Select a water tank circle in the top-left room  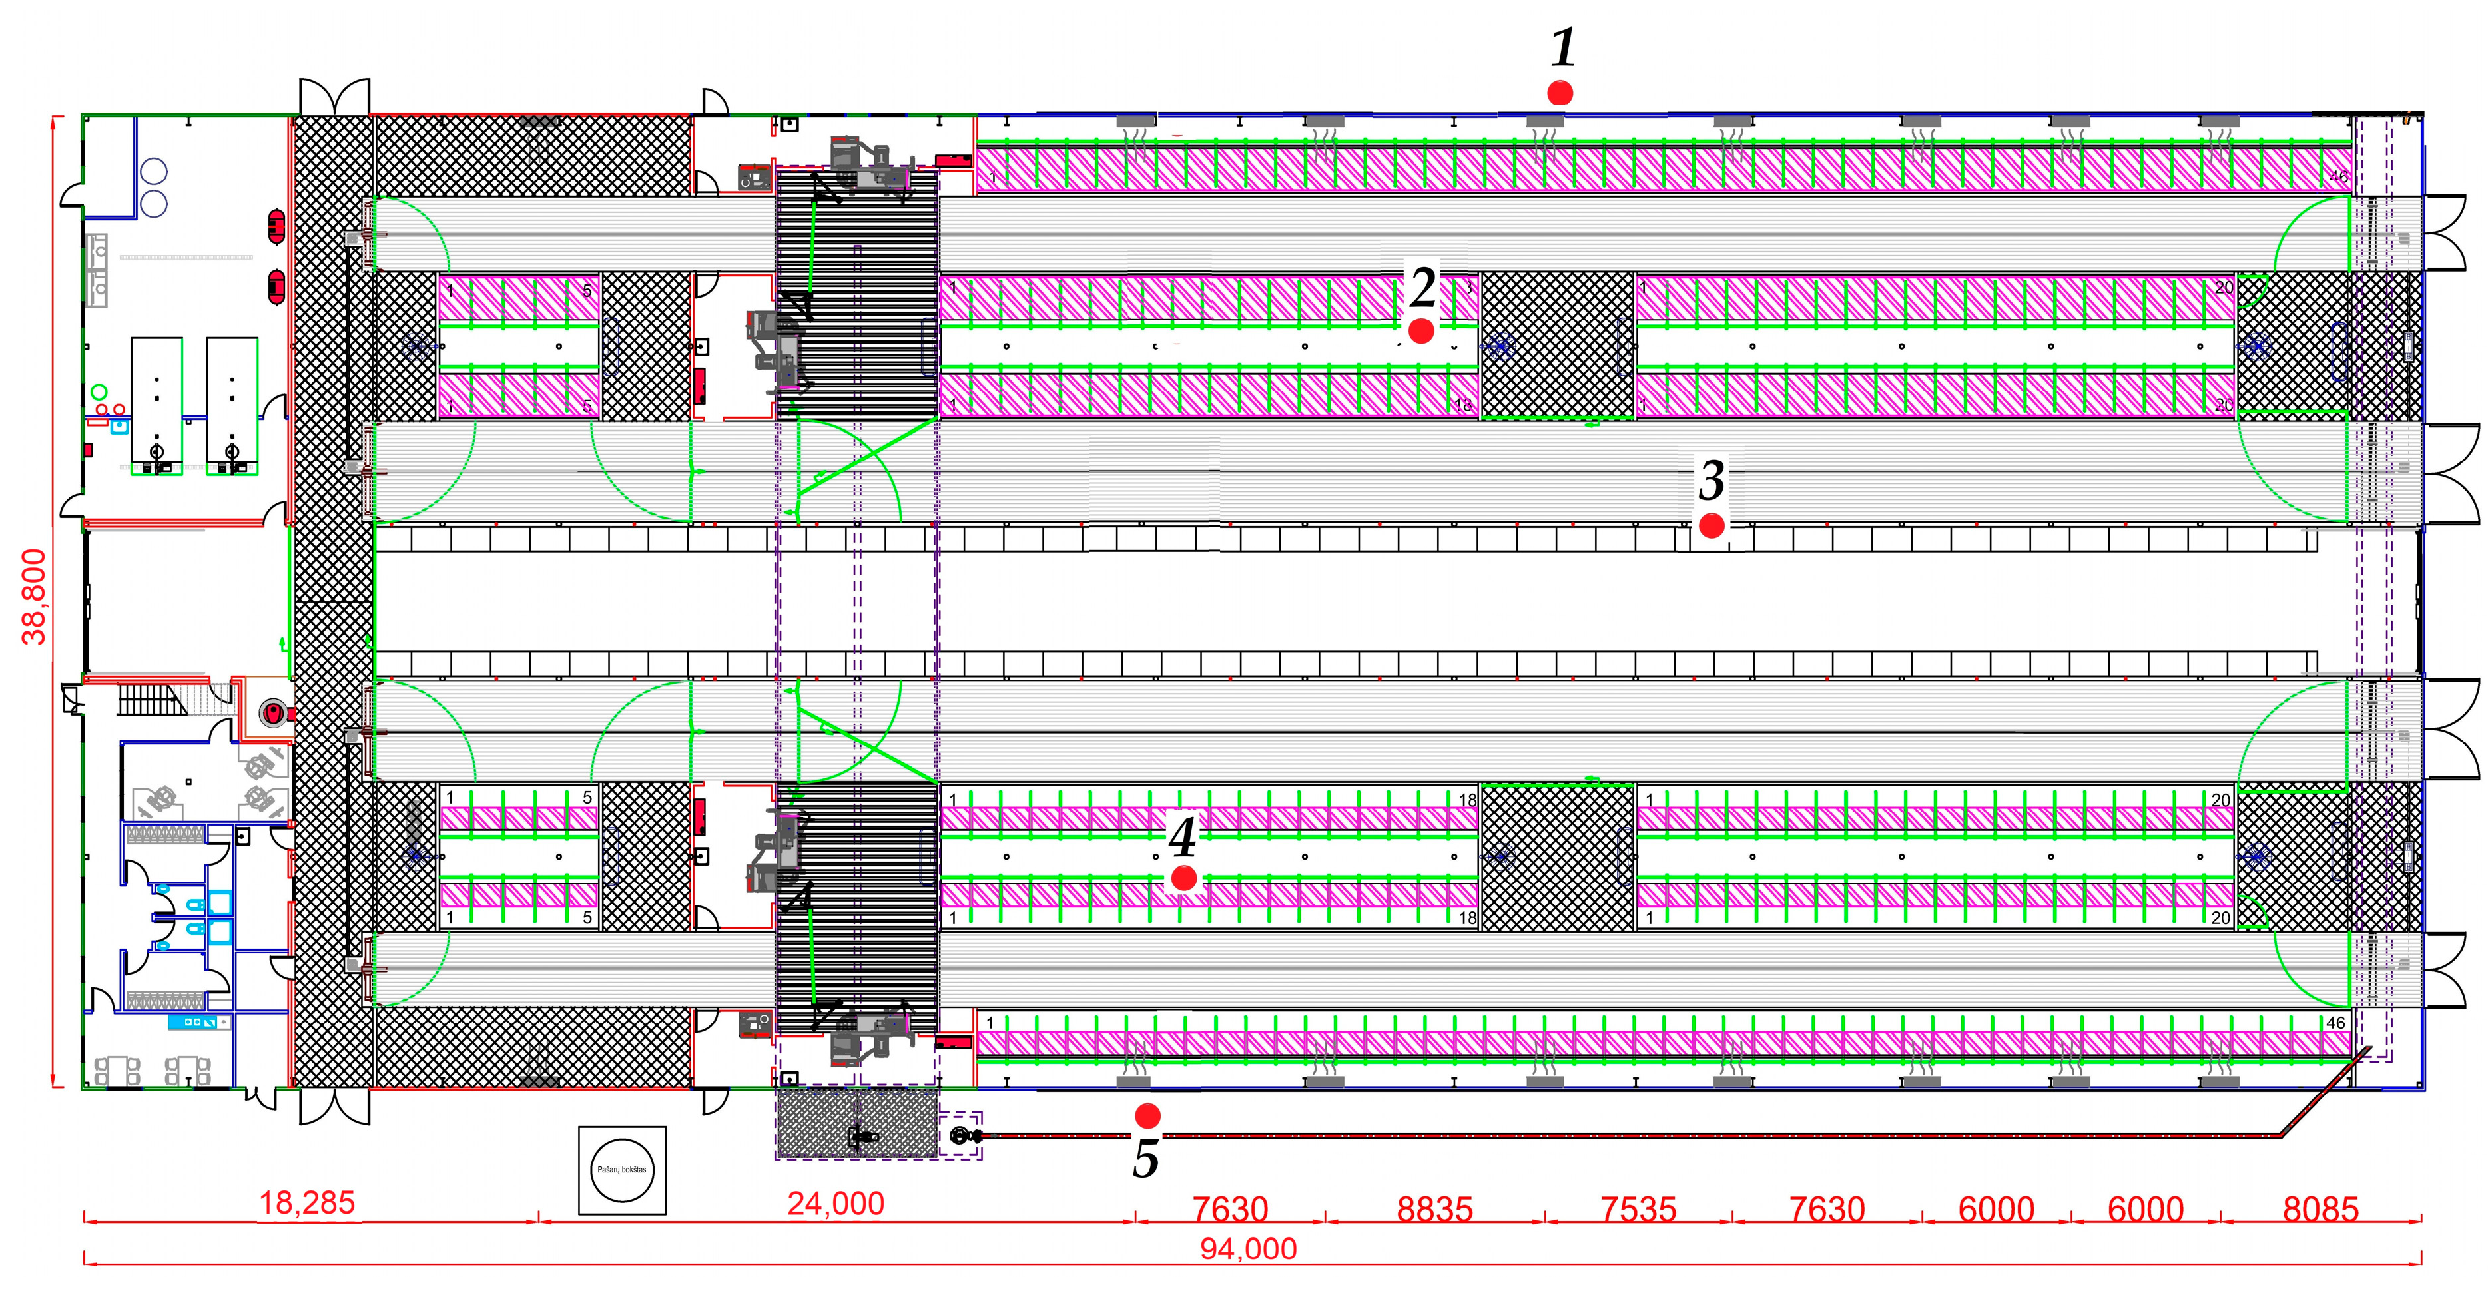(x=155, y=172)
